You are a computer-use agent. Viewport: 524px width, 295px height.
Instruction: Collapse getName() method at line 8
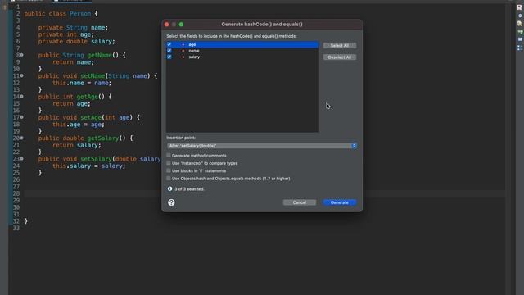pos(22,55)
